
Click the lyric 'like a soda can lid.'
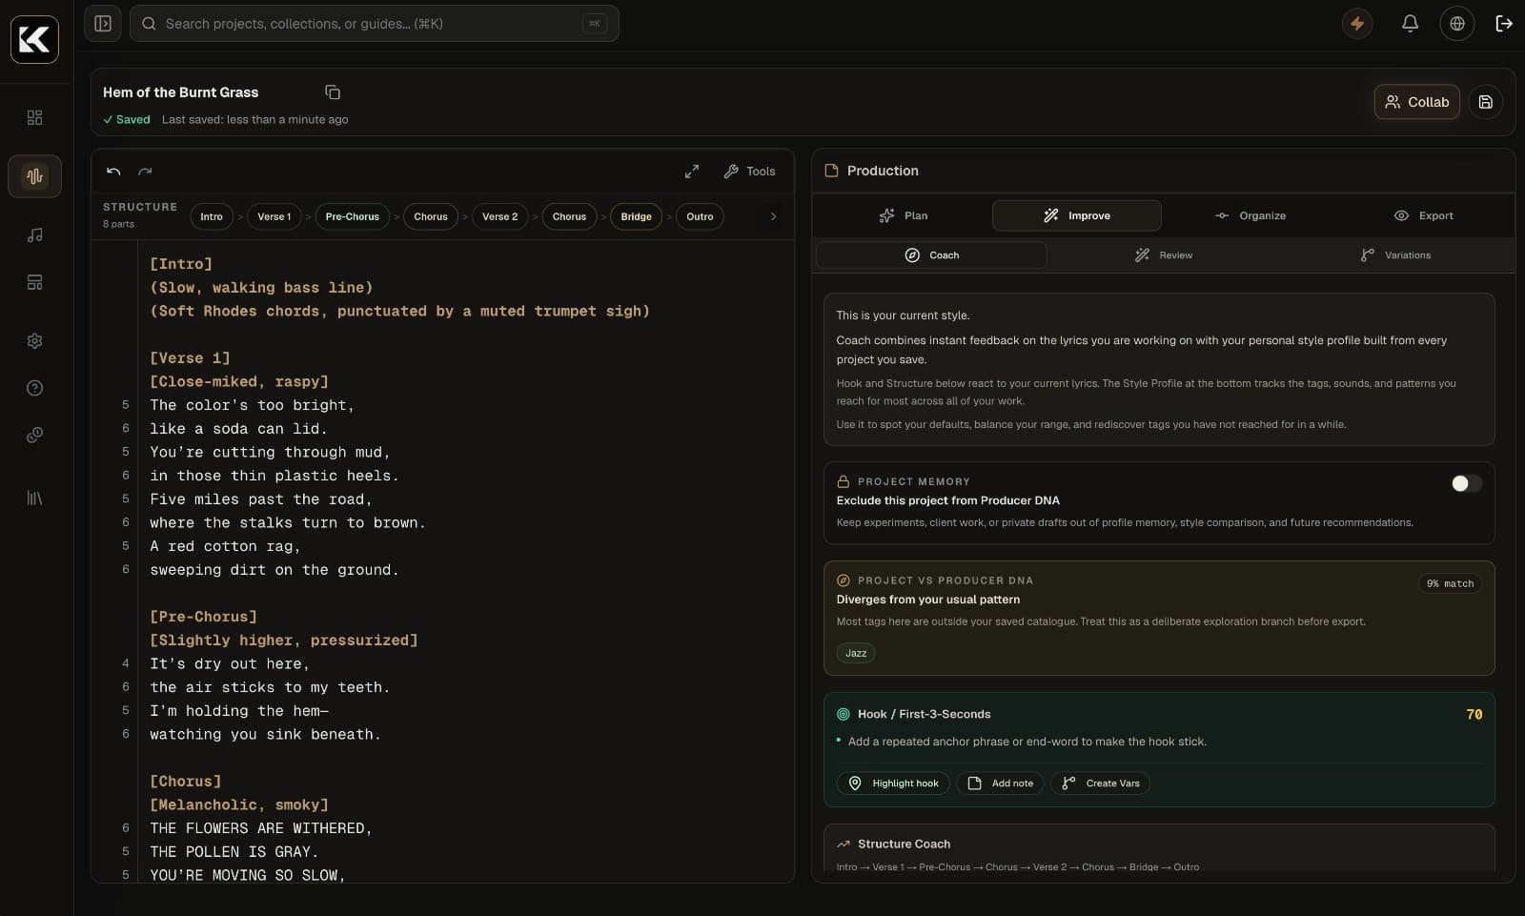coord(238,429)
